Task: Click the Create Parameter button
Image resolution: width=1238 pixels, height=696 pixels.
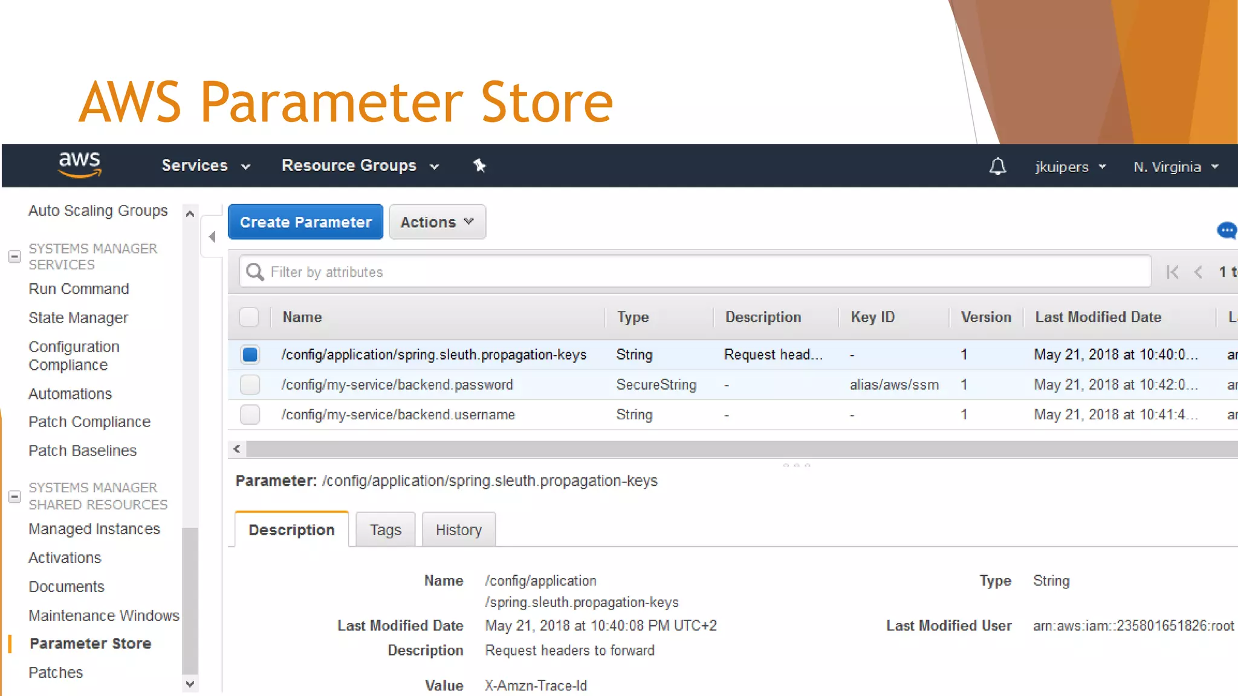Action: click(x=305, y=222)
